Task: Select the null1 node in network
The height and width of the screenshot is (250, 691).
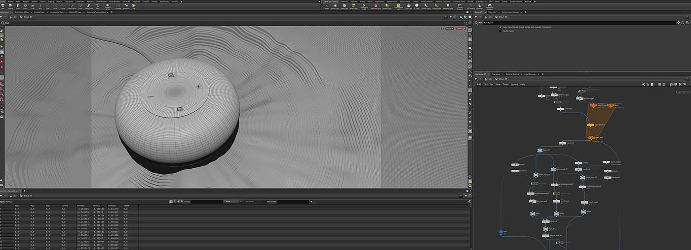Action: tap(500, 231)
